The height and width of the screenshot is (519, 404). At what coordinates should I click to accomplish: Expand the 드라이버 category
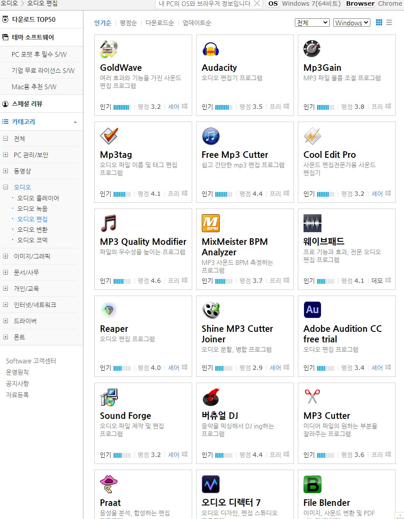tap(5, 321)
